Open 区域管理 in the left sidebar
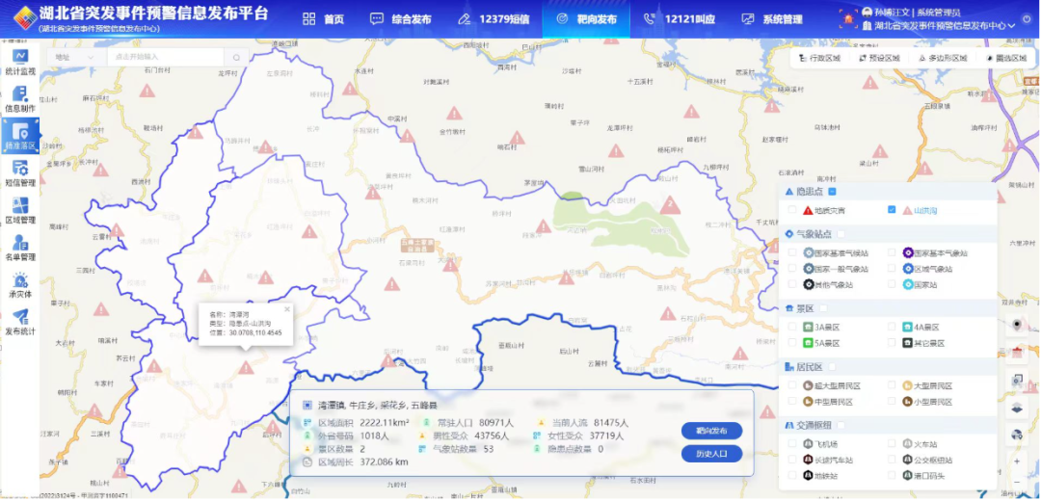This screenshot has height=501, width=1041. (19, 211)
